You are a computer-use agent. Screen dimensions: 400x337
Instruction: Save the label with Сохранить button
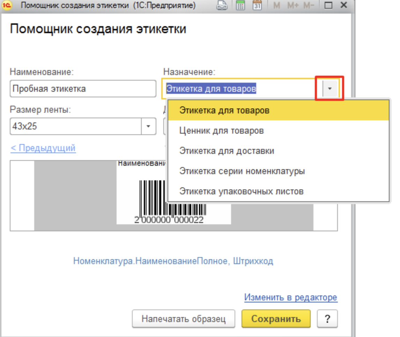click(x=276, y=318)
